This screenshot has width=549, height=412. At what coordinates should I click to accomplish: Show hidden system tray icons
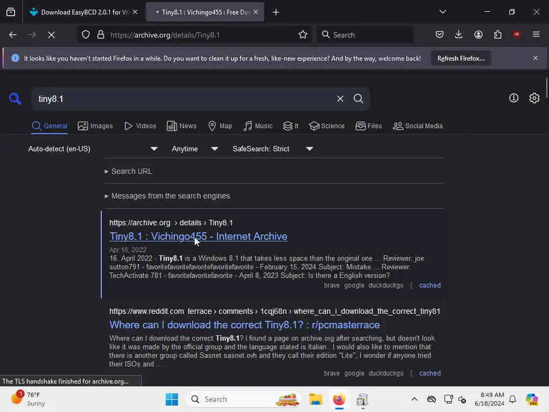click(414, 399)
